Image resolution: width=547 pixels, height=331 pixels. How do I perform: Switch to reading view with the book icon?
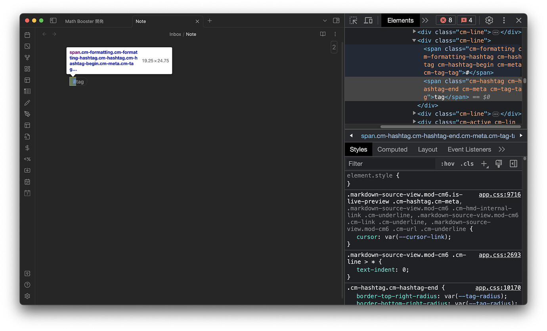pyautogui.click(x=323, y=34)
